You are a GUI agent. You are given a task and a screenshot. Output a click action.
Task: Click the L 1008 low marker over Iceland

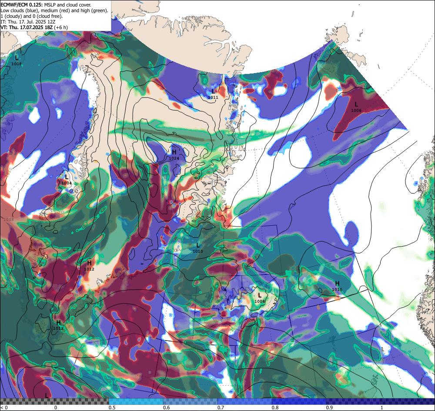(x=260, y=298)
